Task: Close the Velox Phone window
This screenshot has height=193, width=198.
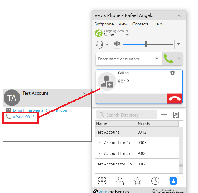Action: [x=179, y=15]
